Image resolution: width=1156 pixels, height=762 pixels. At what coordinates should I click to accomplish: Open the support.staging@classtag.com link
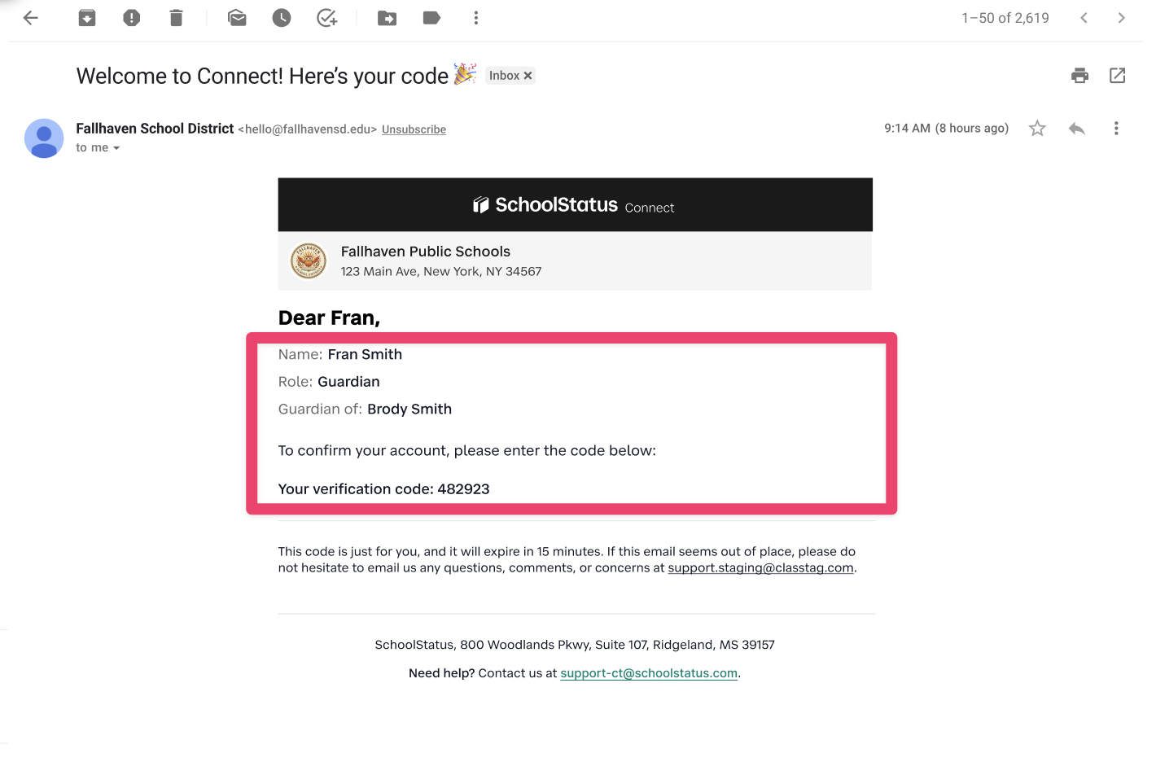pyautogui.click(x=760, y=568)
